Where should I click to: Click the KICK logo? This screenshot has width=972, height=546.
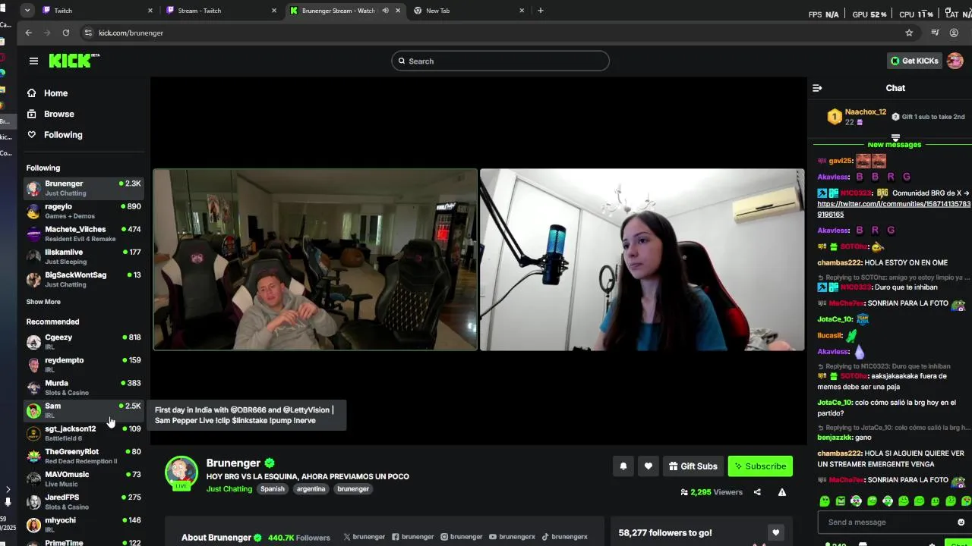point(74,61)
